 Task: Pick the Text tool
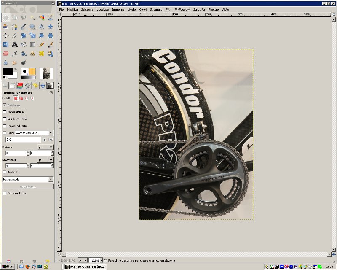[14, 44]
